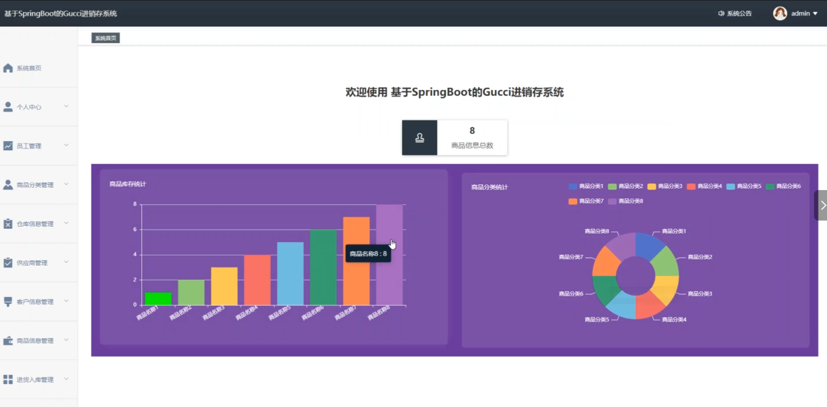Click the person icon beside 个人中心

tap(8, 107)
